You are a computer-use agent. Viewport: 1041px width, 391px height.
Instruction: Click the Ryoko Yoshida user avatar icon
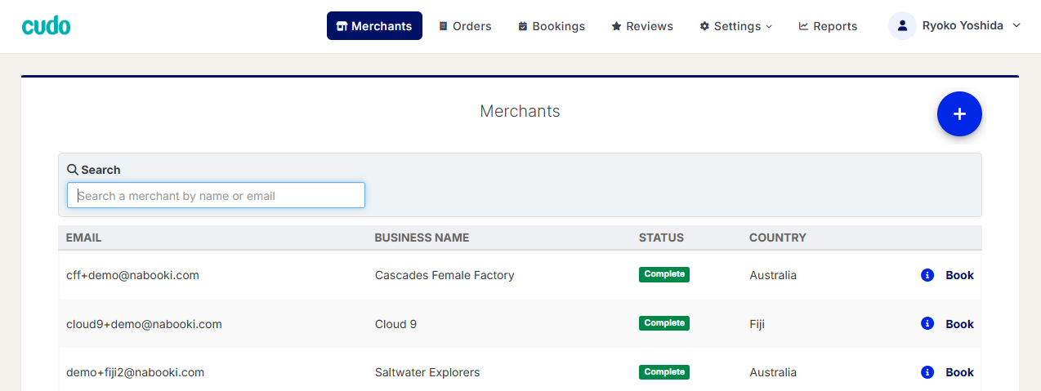pos(902,26)
